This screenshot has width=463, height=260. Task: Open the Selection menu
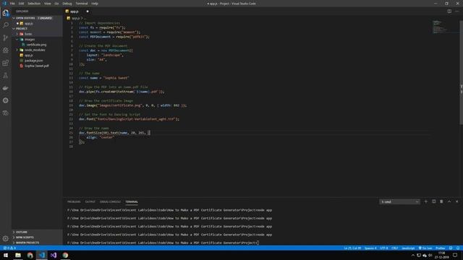tap(34, 4)
